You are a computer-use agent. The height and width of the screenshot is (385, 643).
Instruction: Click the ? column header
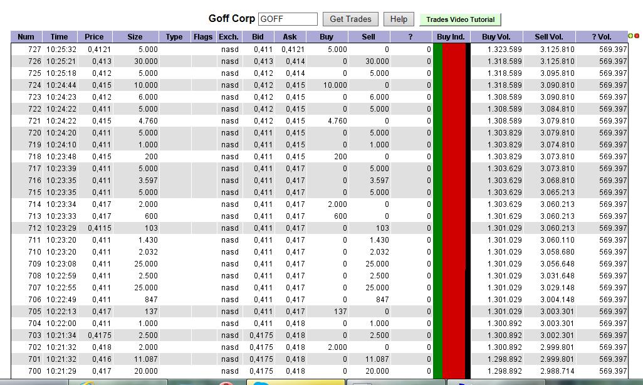click(411, 36)
